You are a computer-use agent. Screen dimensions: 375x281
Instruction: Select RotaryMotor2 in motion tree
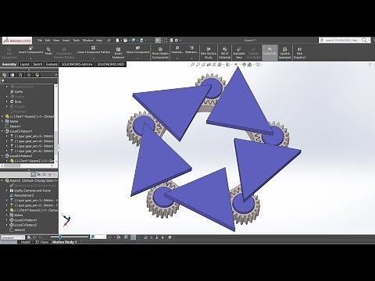23,195
